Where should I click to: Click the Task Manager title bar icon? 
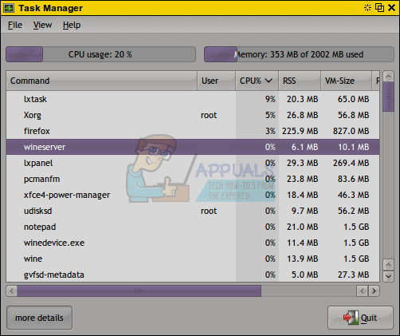point(9,8)
